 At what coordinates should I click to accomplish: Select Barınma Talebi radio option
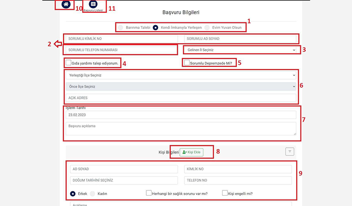coord(120,27)
